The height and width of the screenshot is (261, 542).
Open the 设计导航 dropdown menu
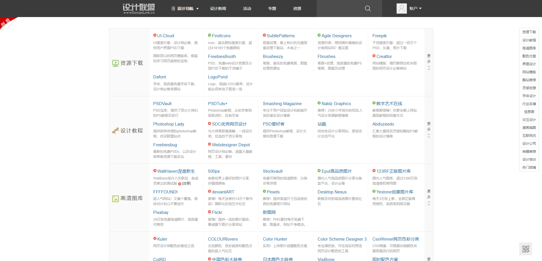(185, 9)
